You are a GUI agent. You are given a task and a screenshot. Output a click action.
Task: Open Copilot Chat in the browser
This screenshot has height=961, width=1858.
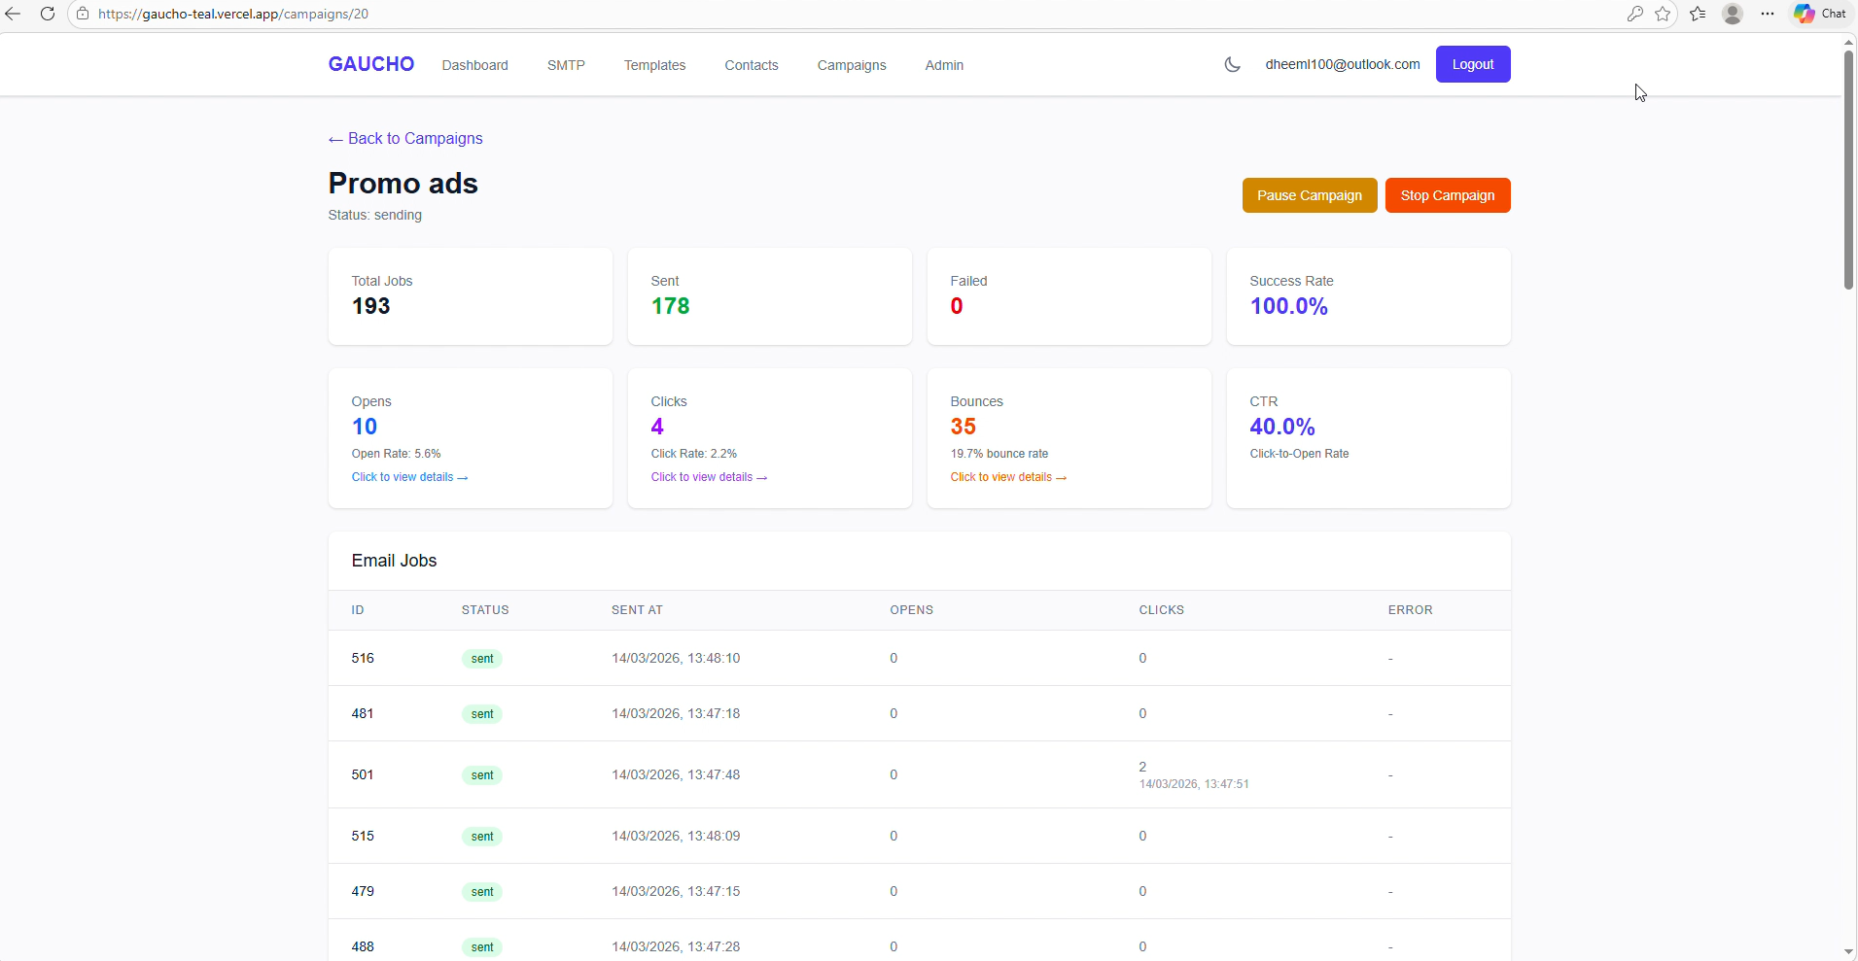coord(1817,15)
